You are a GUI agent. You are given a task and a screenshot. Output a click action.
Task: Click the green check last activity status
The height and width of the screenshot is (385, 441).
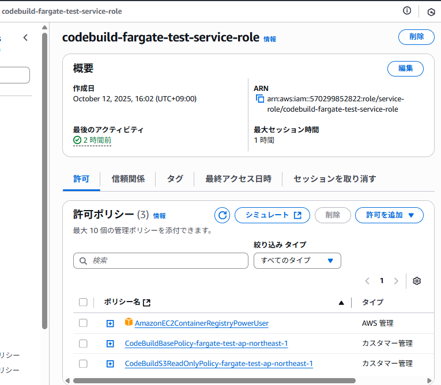pyautogui.click(x=77, y=140)
